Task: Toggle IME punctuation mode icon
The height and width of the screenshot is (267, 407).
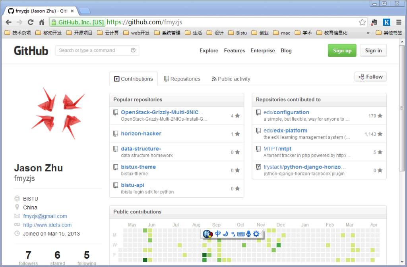Action: click(x=233, y=234)
